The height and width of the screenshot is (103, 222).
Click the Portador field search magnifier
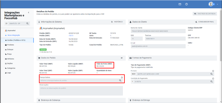click(x=211, y=74)
